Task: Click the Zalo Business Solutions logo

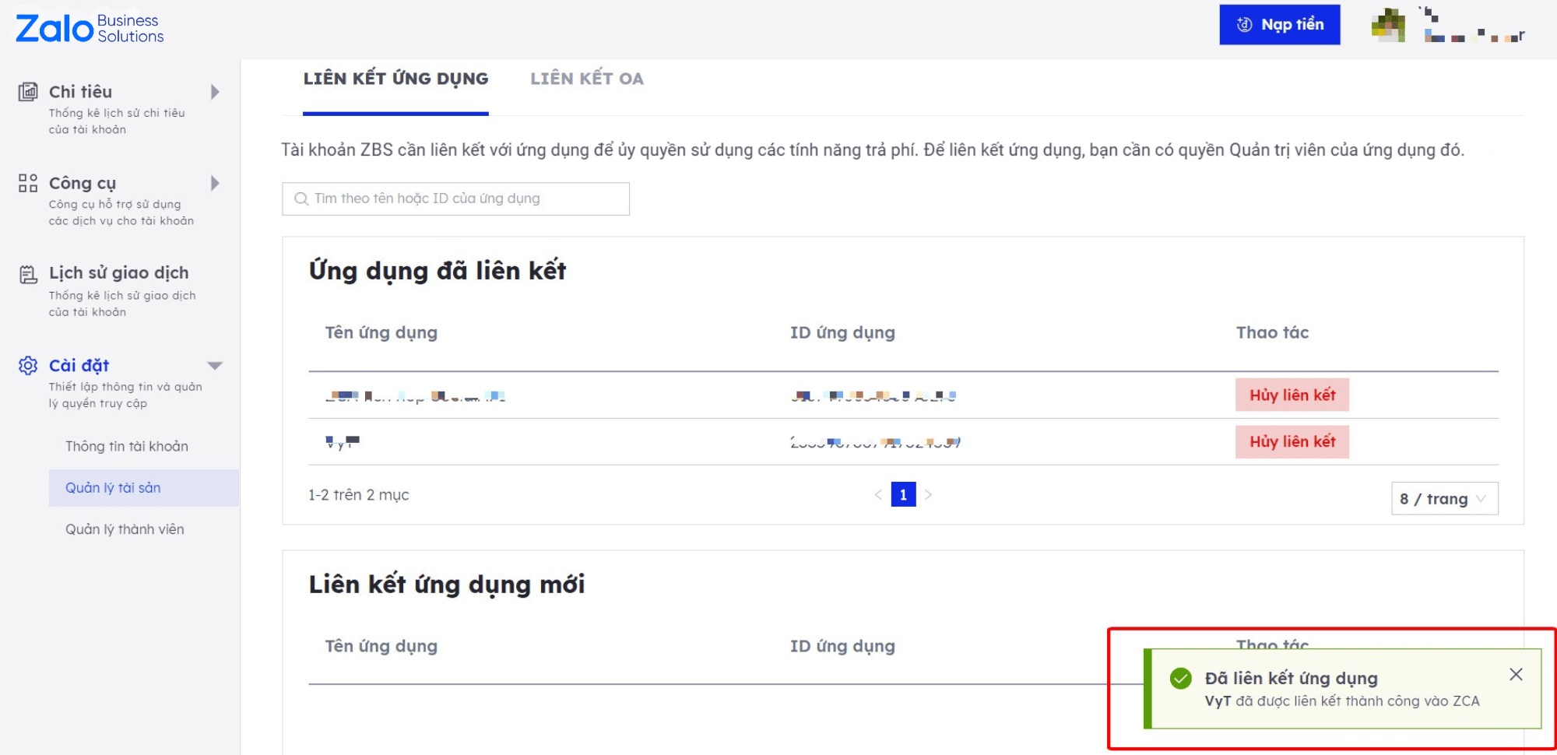Action: 90,29
